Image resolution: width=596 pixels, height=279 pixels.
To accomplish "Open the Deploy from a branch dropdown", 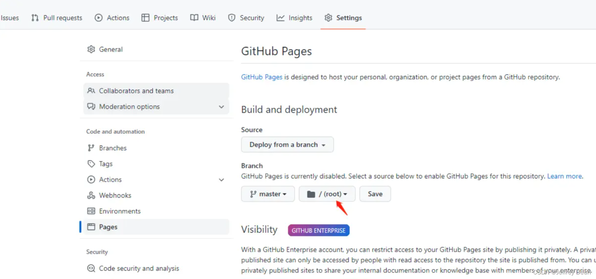I will click(x=287, y=145).
